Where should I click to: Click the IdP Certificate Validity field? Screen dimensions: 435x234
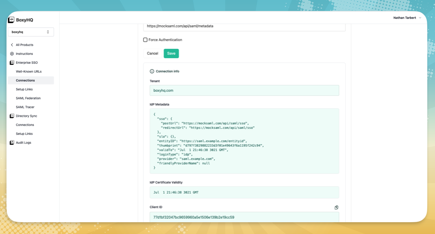pos(244,193)
